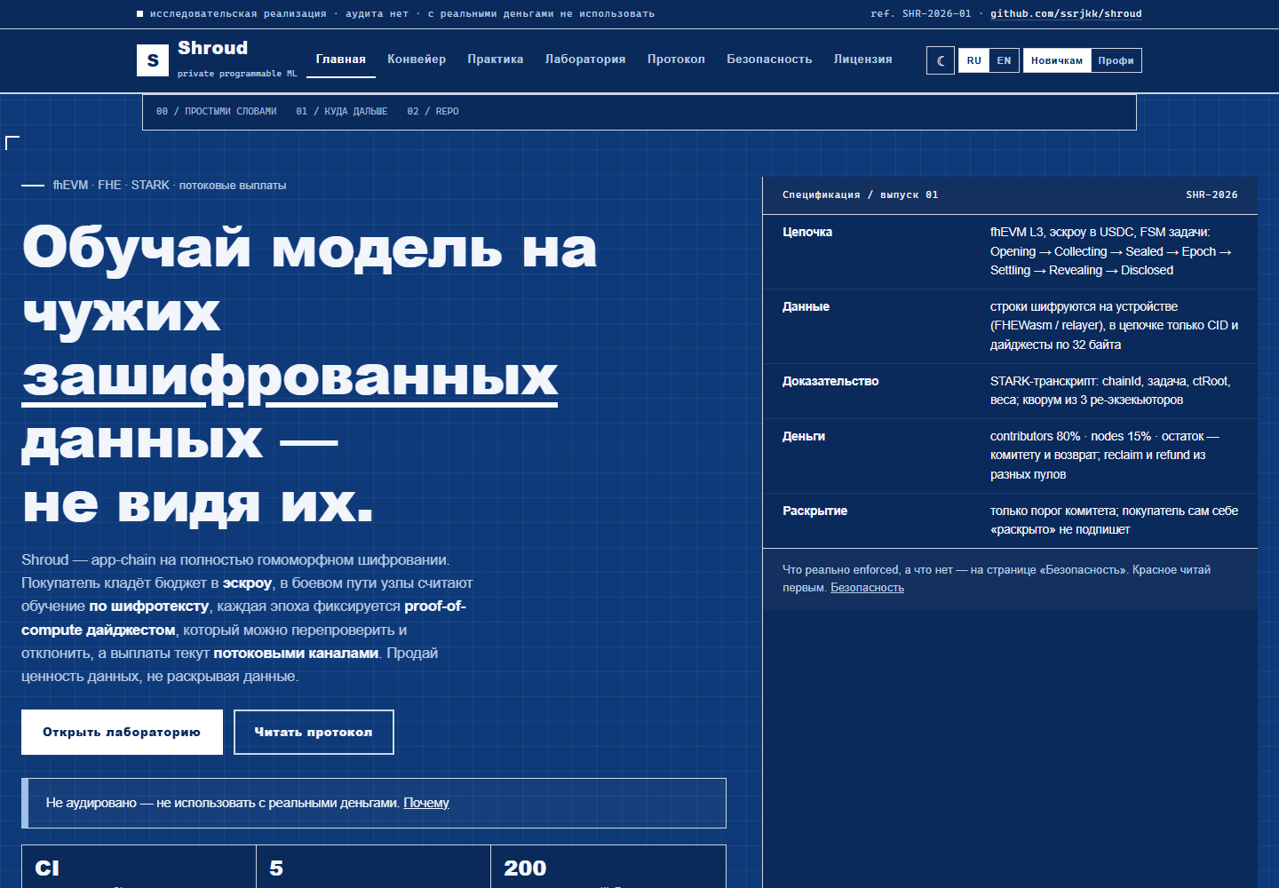Select the Профи audience mode

(1116, 60)
